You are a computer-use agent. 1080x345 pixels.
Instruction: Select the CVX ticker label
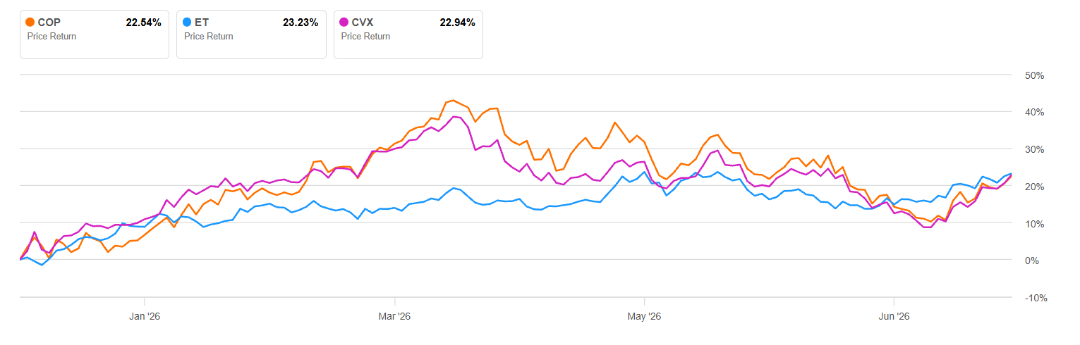pyautogui.click(x=363, y=23)
